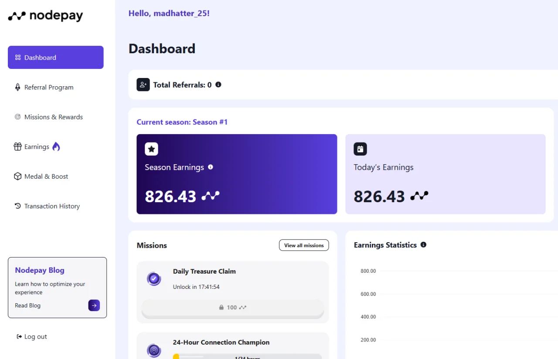Click the Nodepay Blog heading

40,270
